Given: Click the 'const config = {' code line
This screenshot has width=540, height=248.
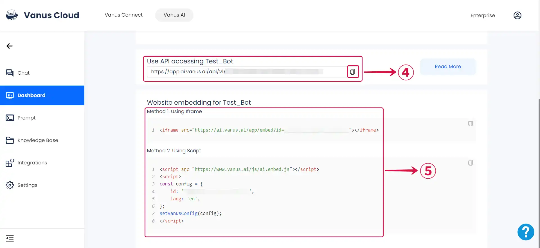Looking at the screenshot, I should click(x=181, y=184).
